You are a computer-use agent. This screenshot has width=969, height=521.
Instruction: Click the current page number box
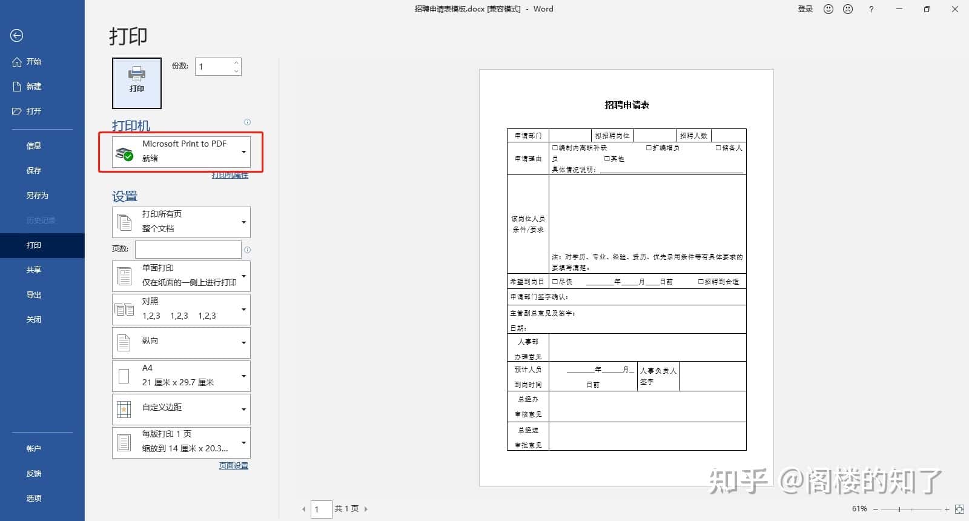[322, 509]
